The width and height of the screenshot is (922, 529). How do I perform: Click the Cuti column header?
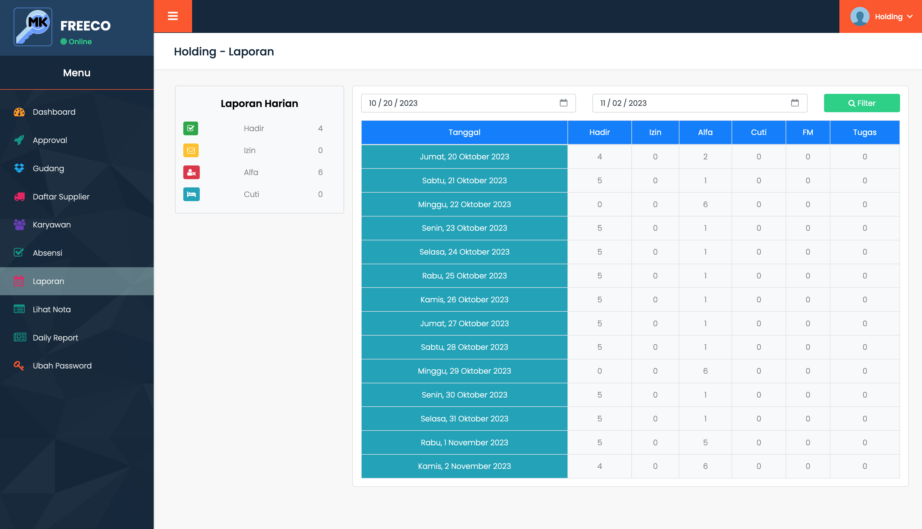pos(758,132)
